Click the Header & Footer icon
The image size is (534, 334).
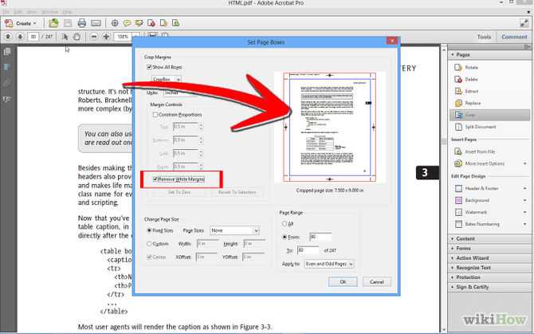coord(458,188)
